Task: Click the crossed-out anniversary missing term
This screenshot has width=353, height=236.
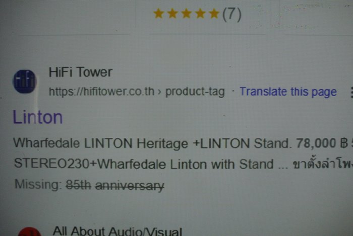Action: click(x=130, y=186)
